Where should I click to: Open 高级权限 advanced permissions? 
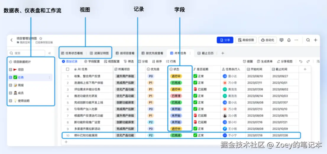coord(246,40)
